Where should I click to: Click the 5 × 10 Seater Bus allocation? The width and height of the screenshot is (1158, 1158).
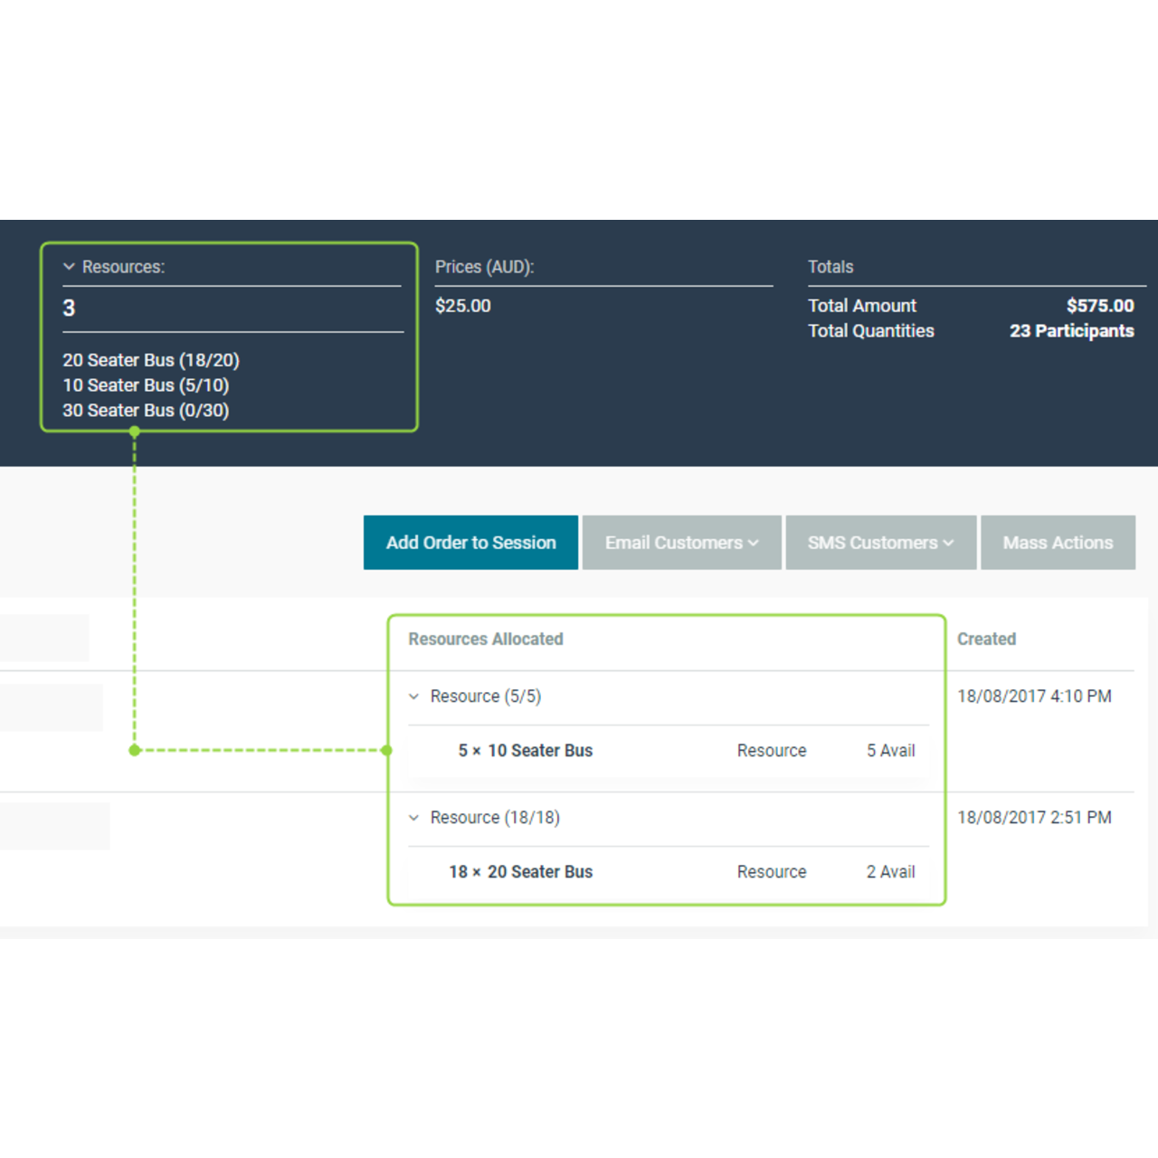(x=526, y=751)
